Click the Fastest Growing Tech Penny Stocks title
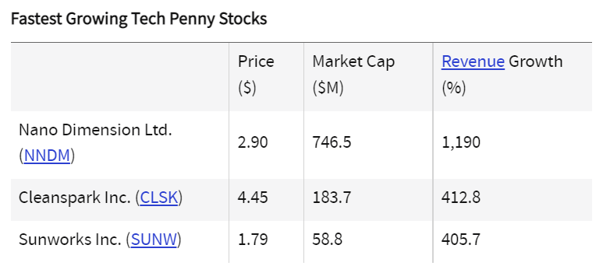610x280 pixels. click(139, 19)
